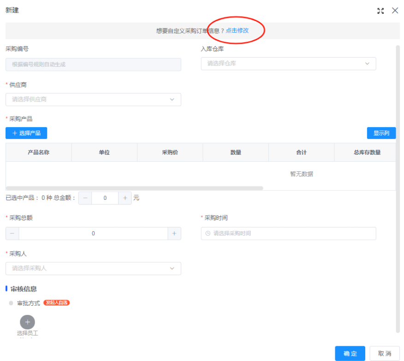This screenshot has height=361, width=404.
Task: Click the 采购价 column header
Action: (x=170, y=152)
